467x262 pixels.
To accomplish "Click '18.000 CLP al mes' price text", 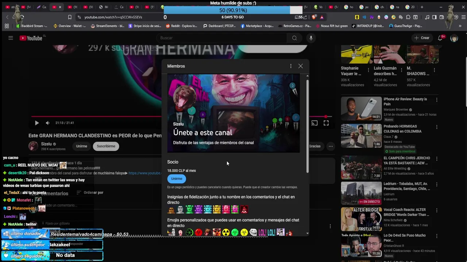I will point(181,171).
